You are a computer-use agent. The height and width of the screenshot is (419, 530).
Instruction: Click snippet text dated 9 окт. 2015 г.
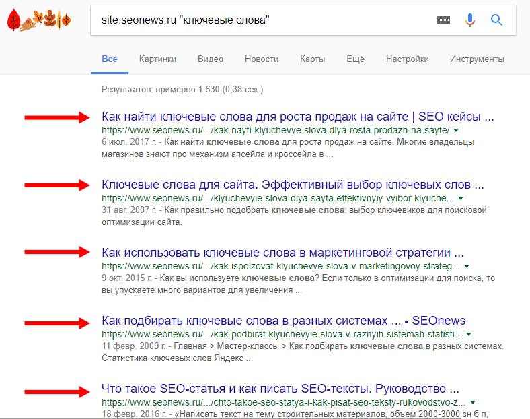[298, 284]
